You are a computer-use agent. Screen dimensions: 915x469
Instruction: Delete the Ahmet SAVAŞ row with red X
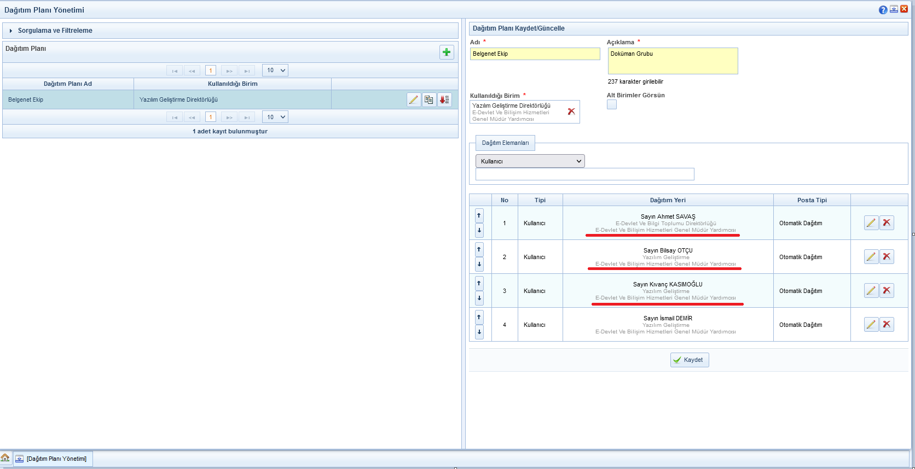point(887,222)
